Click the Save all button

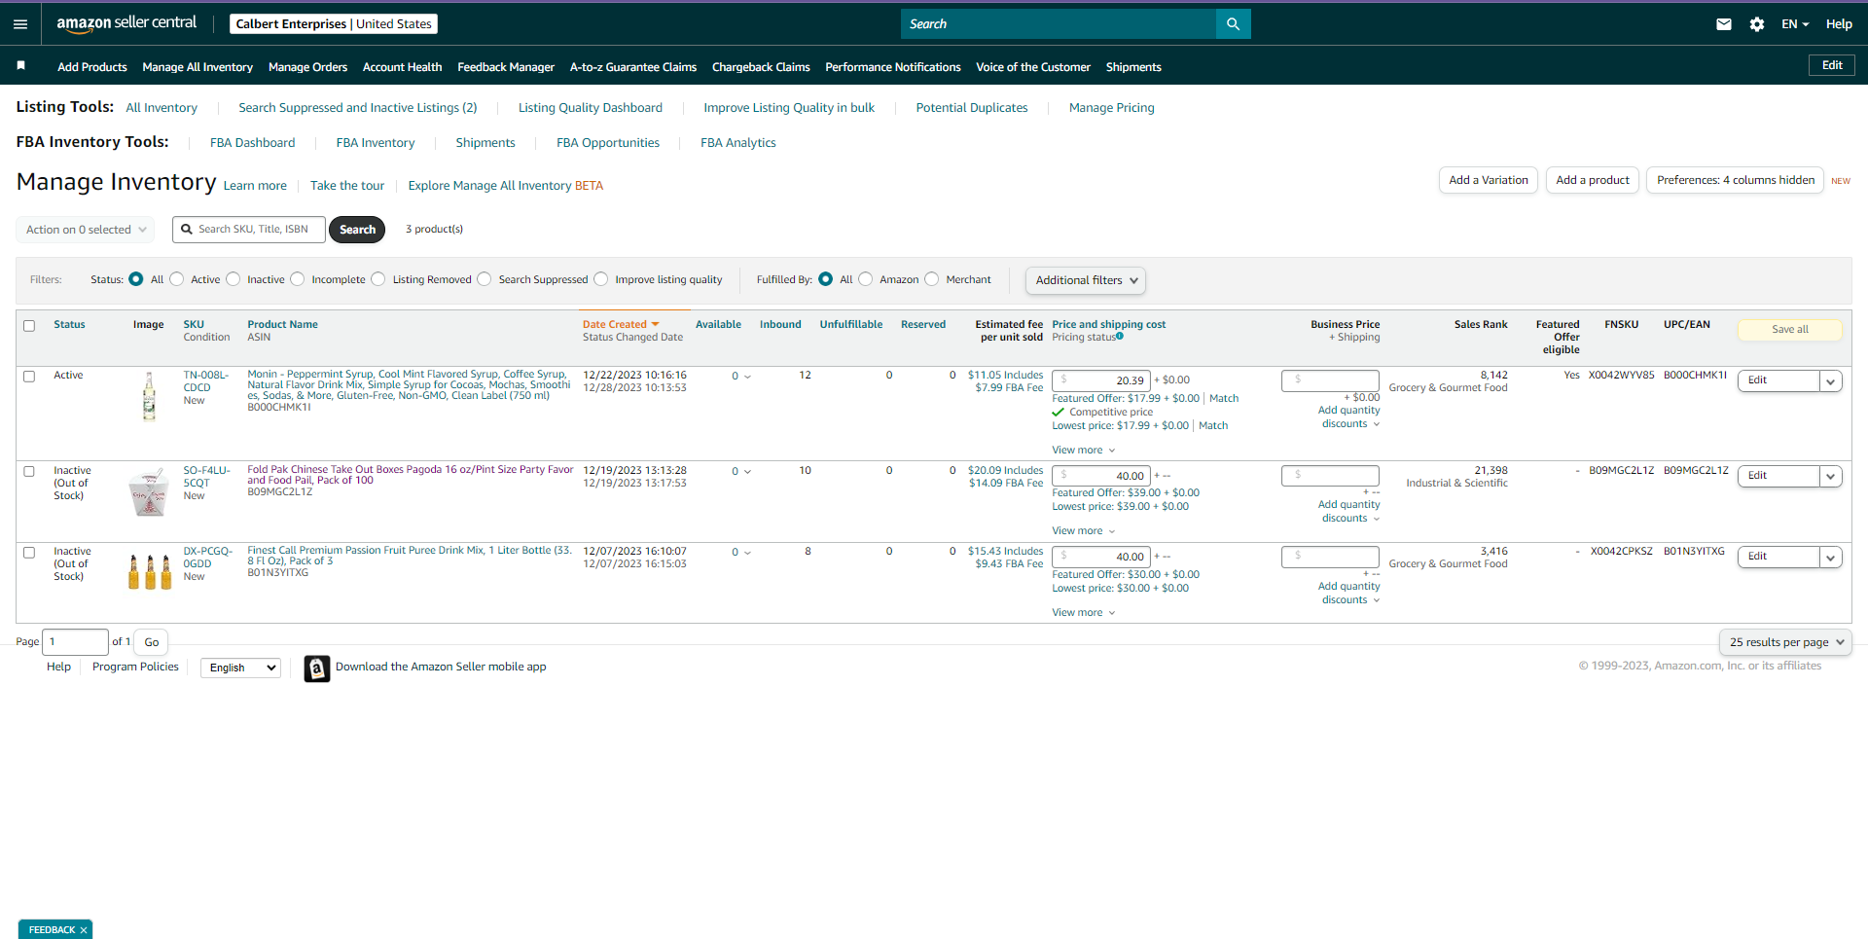pyautogui.click(x=1789, y=330)
